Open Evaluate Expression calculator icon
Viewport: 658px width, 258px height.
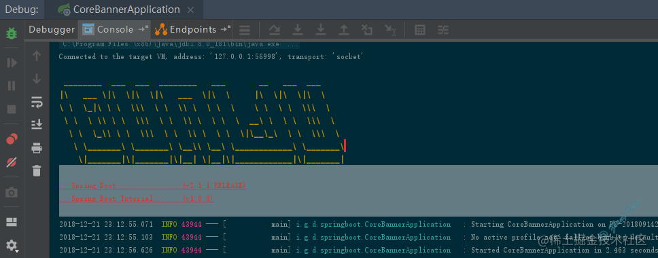[420, 30]
